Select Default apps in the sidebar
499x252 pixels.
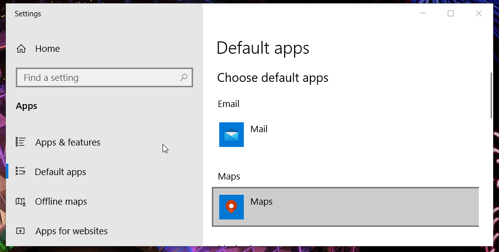coord(61,172)
